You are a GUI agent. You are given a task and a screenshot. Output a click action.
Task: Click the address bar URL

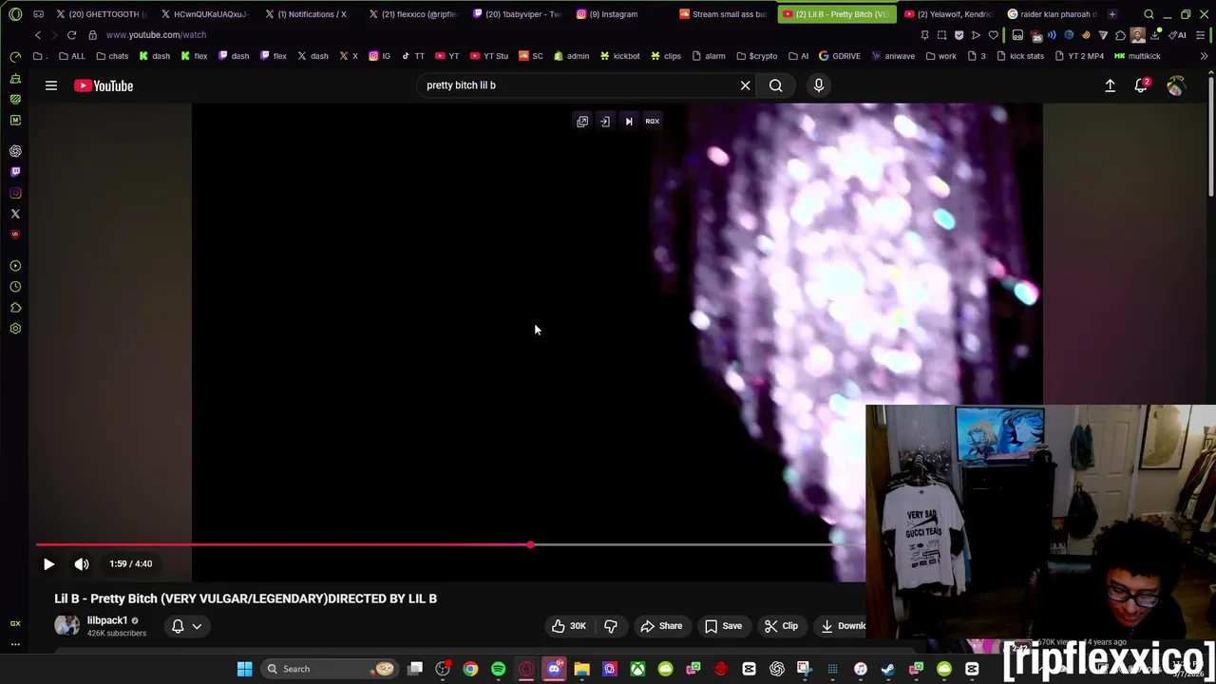(156, 35)
